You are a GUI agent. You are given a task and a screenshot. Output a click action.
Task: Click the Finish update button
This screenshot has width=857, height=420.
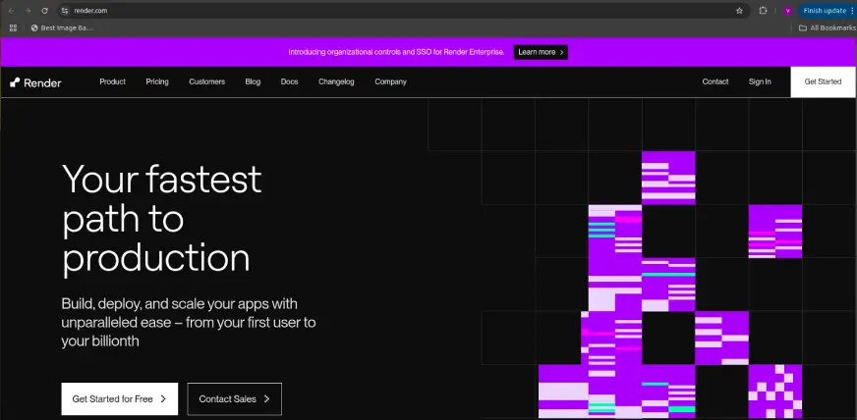tap(828, 11)
